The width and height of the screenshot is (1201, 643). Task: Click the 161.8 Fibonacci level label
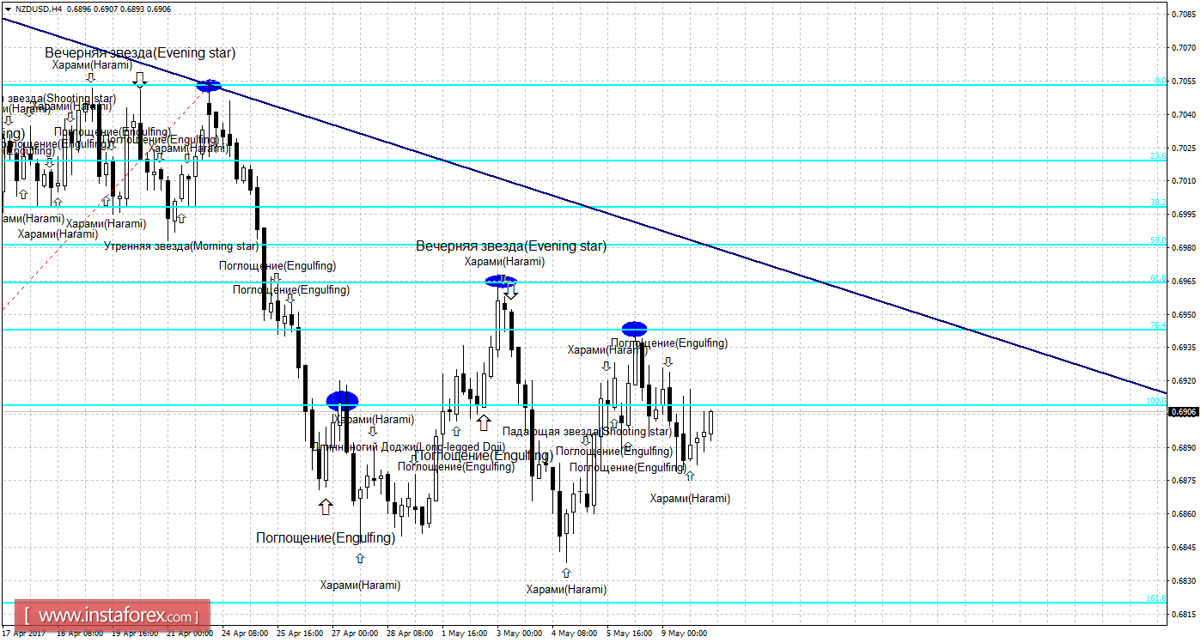(x=1156, y=598)
